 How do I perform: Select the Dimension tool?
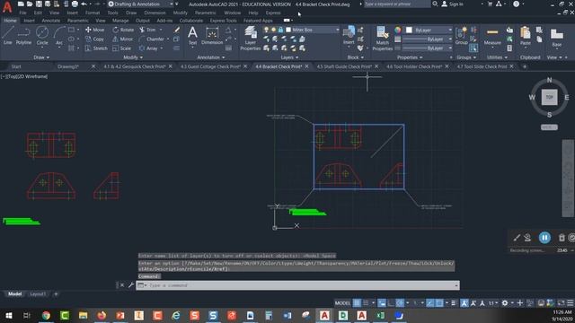(212, 36)
